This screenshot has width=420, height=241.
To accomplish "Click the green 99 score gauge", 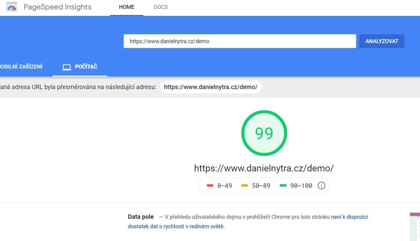I will 264,133.
